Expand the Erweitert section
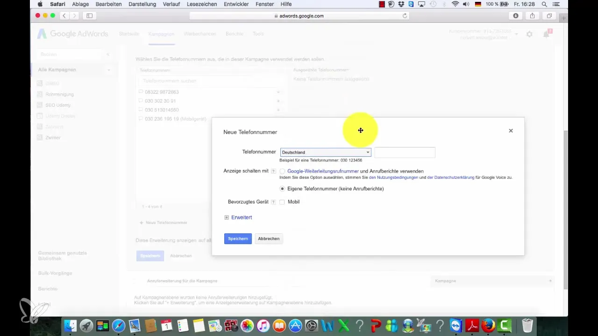 tap(238, 217)
